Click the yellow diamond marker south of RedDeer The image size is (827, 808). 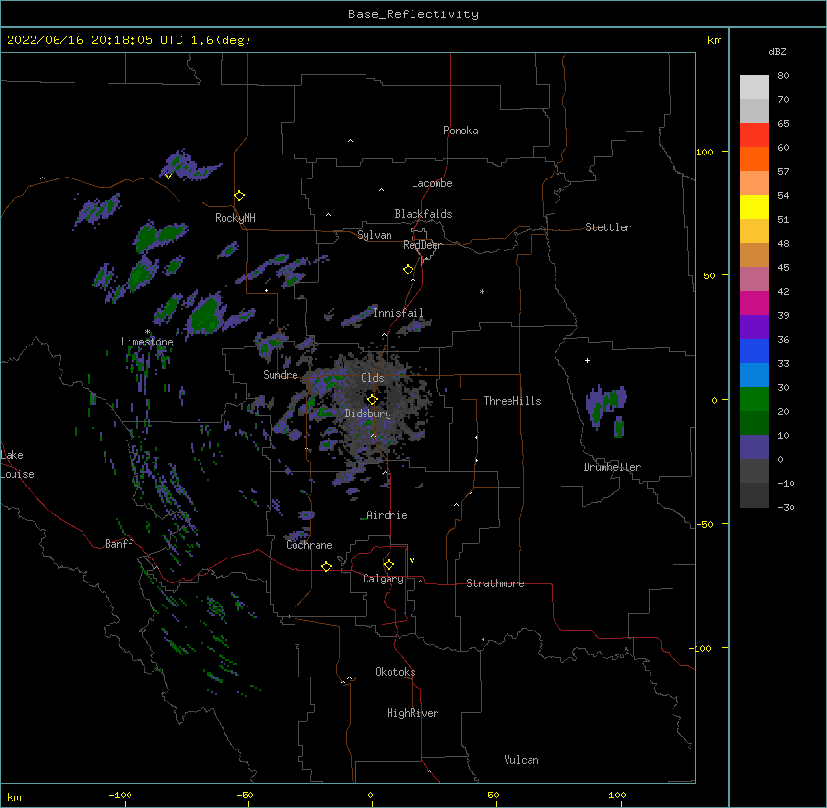[408, 269]
